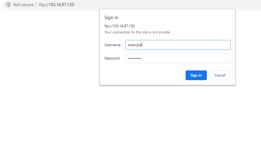This screenshot has width=261, height=143.
Task: Click empty dialog space left of Sign in button
Action: pos(143,75)
